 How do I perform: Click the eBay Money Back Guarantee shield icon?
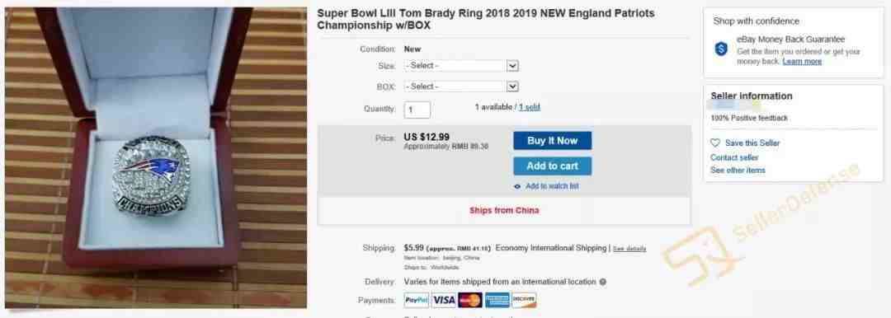click(x=721, y=49)
